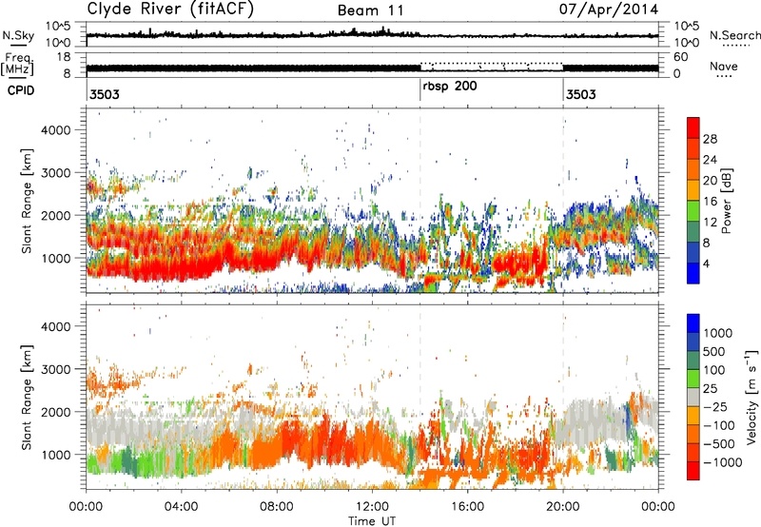
Task: Pick the red bottom segment of Velocity colorbar
Action: coord(693,471)
